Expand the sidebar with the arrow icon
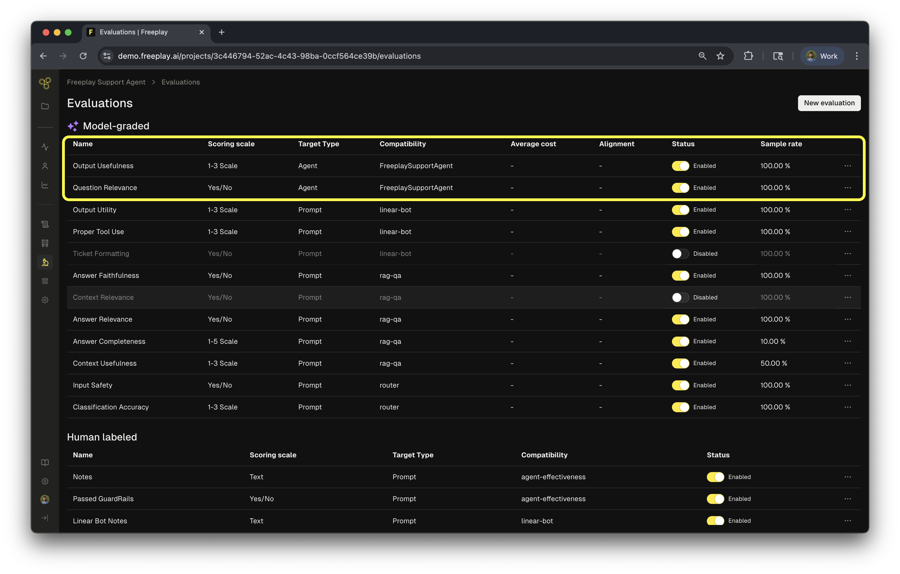The width and height of the screenshot is (900, 574). click(45, 518)
